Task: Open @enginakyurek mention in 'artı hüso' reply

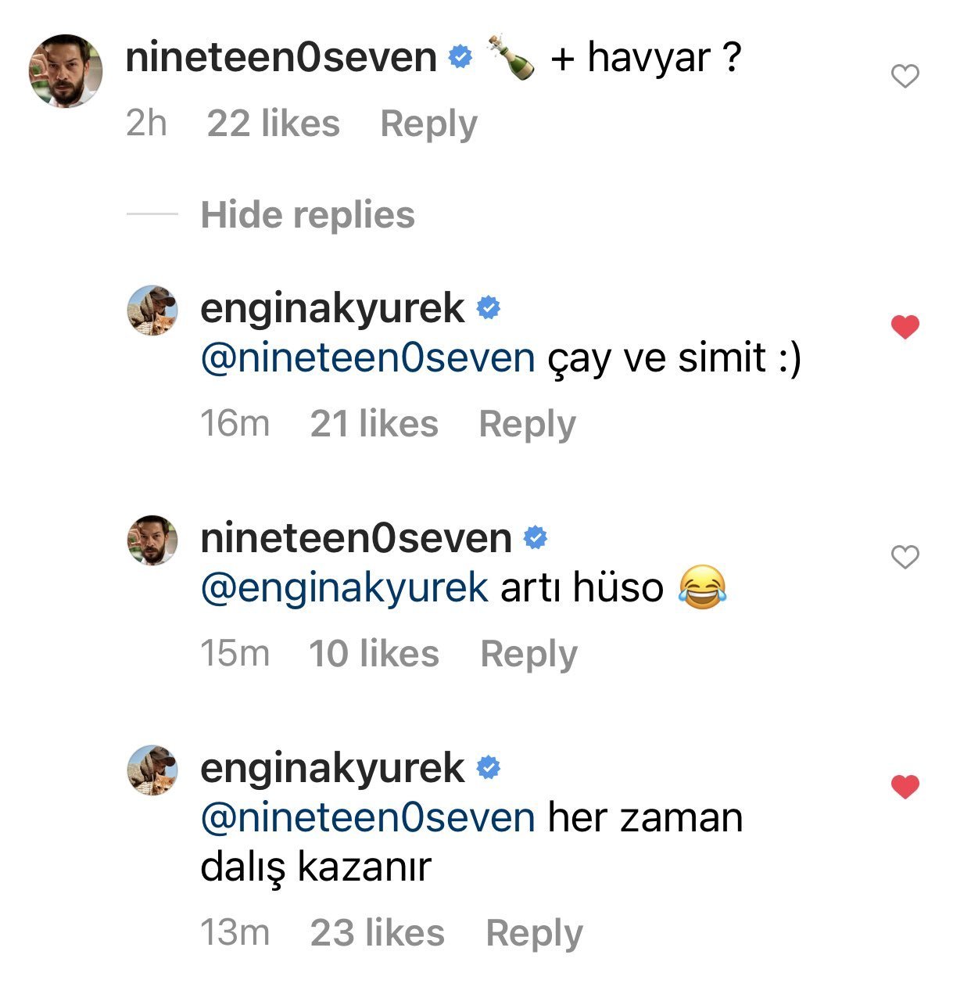Action: click(344, 588)
